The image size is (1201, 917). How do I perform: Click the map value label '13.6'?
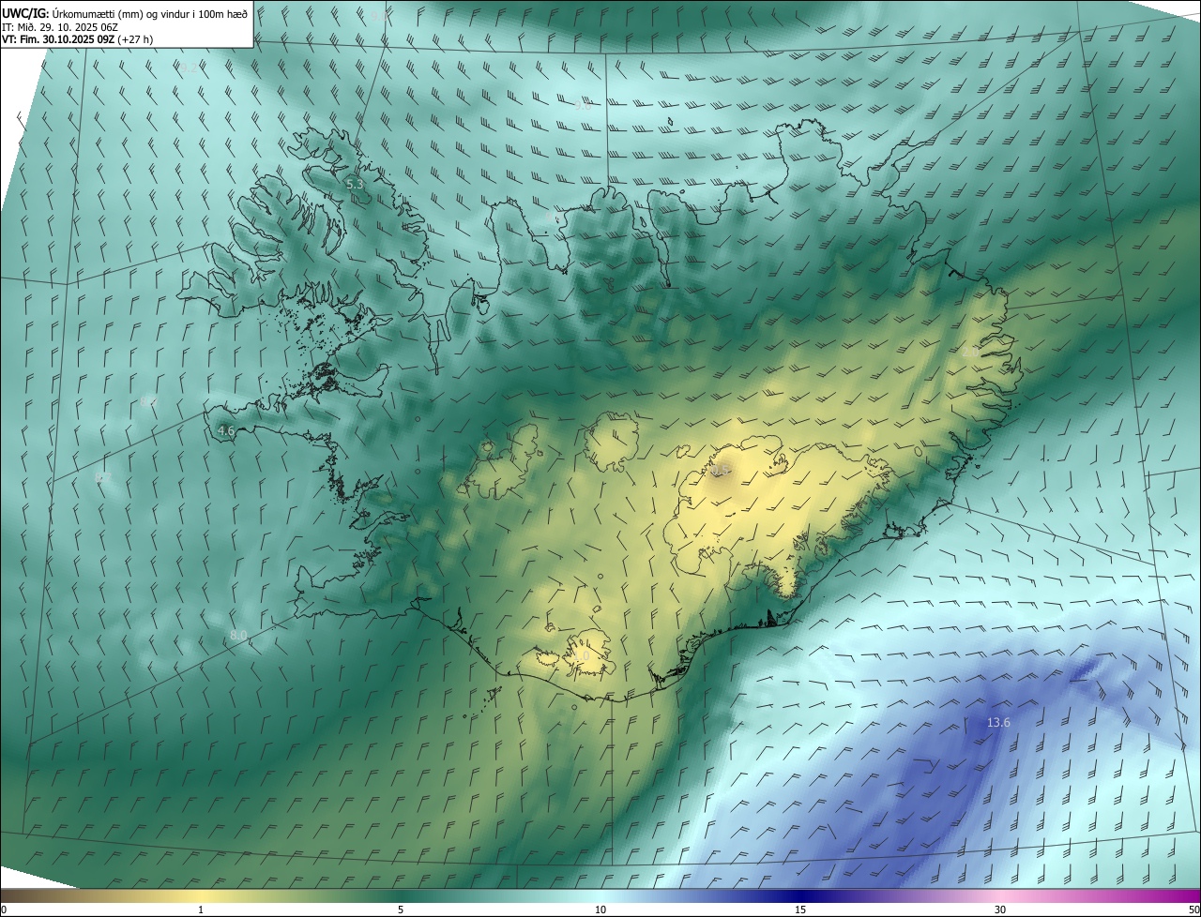tap(998, 723)
